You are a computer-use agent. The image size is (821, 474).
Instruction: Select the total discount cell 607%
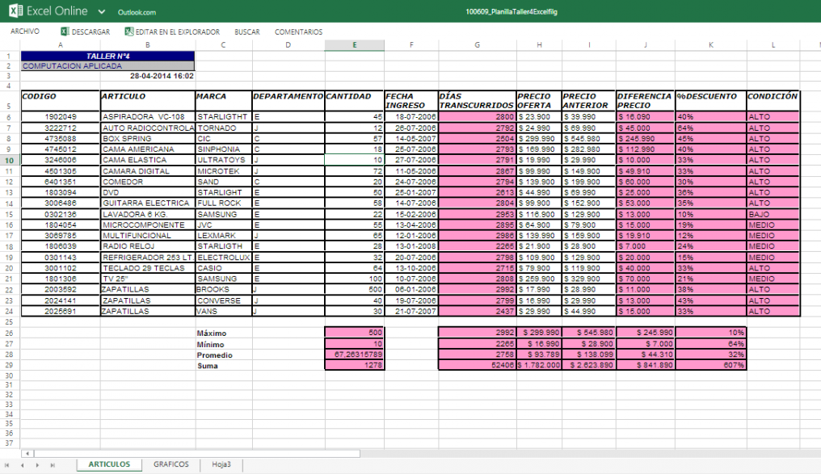tap(710, 365)
